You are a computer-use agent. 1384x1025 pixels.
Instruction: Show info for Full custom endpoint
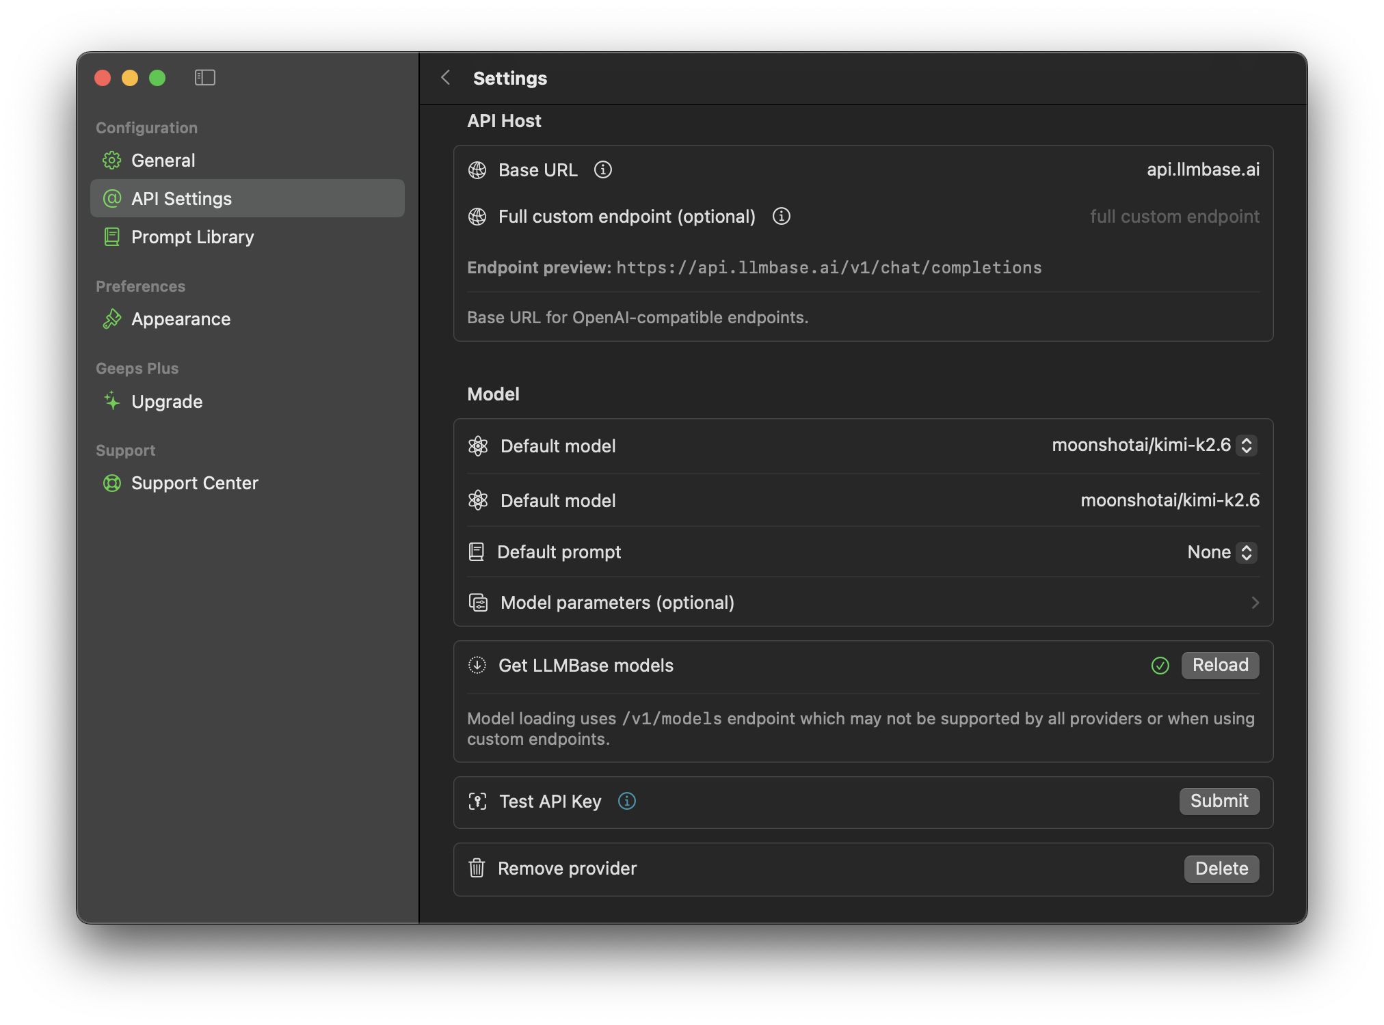782,216
